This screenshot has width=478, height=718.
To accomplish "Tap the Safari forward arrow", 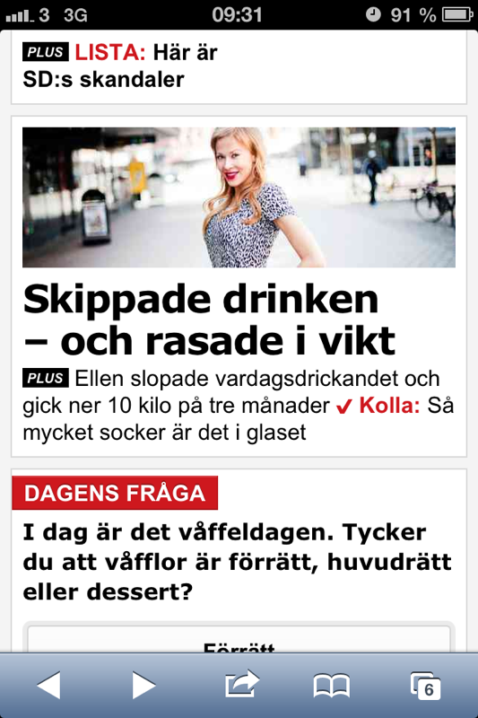I will pyautogui.click(x=144, y=685).
